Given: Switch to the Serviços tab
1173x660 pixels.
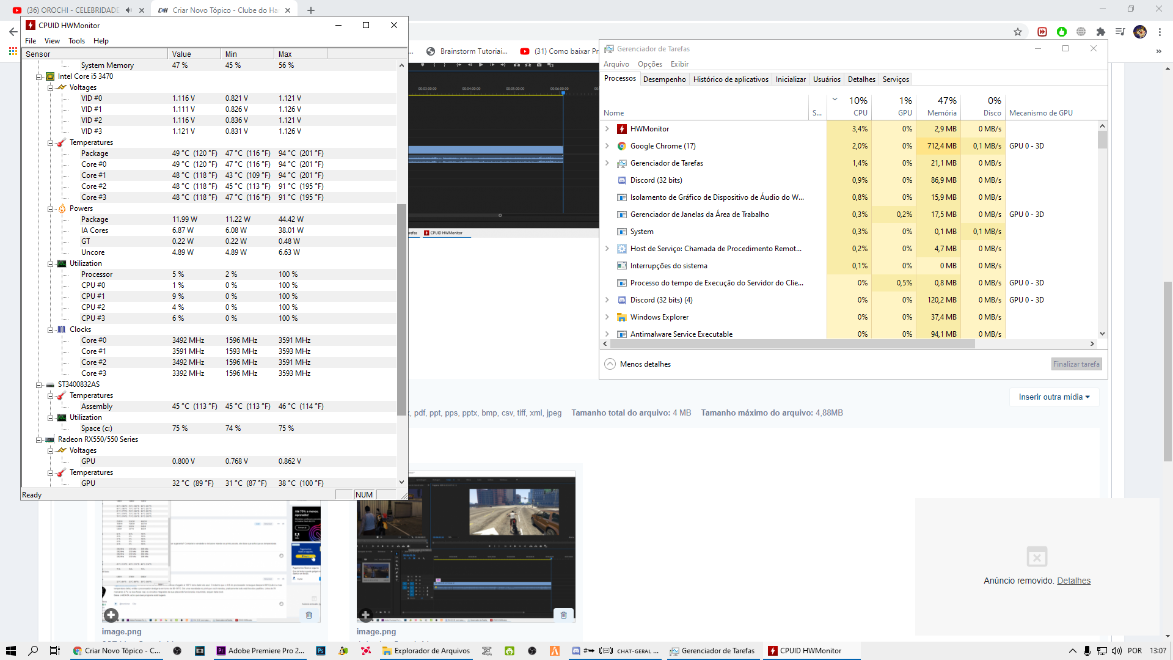Looking at the screenshot, I should click(896, 79).
